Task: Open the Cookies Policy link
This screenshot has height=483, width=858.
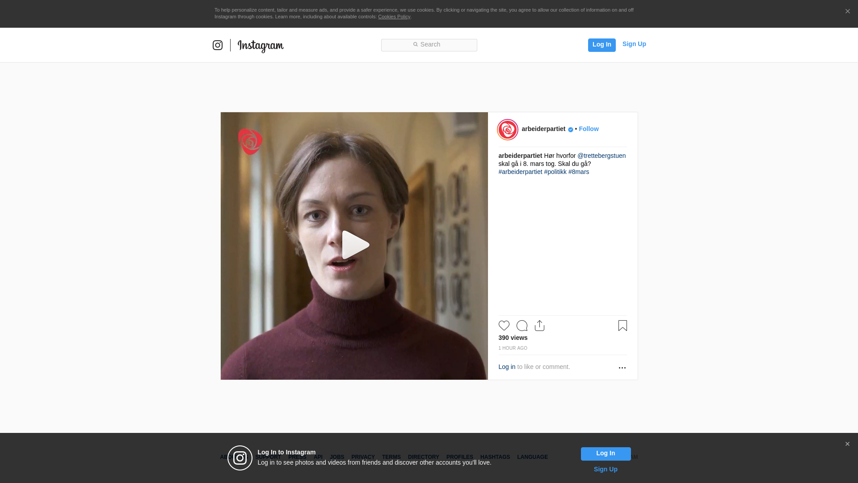Action: click(394, 17)
